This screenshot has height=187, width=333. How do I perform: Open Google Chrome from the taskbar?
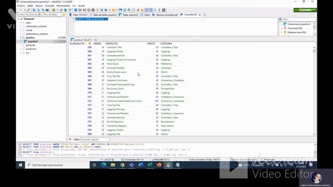(x=122, y=165)
